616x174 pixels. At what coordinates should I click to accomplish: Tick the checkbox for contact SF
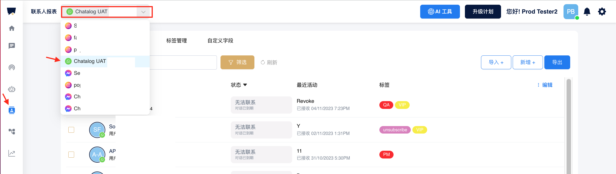(x=71, y=130)
